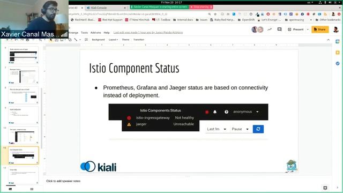Select slide 8 thumbnail in filmstrip
The width and height of the screenshot is (343, 193).
pyautogui.click(x=24, y=95)
